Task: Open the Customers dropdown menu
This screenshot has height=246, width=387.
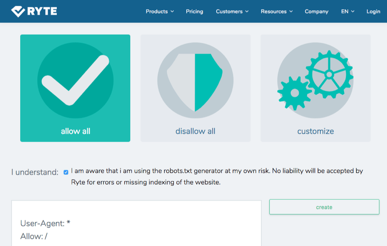Action: pyautogui.click(x=232, y=12)
